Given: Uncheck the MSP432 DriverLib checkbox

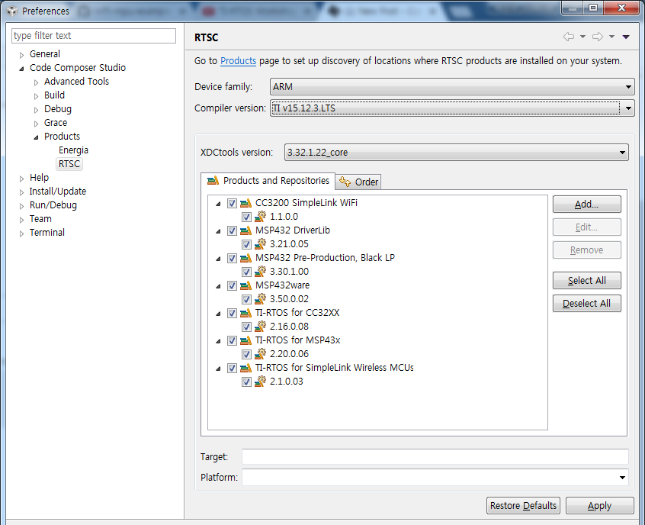Looking at the screenshot, I should [x=232, y=230].
